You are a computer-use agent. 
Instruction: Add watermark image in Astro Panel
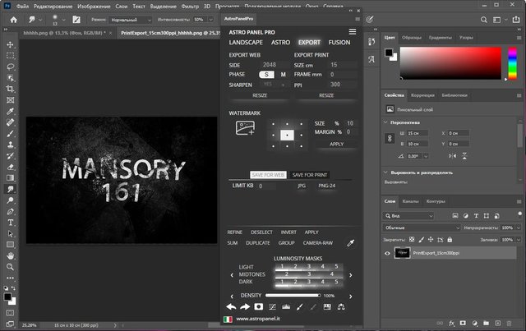(245, 128)
